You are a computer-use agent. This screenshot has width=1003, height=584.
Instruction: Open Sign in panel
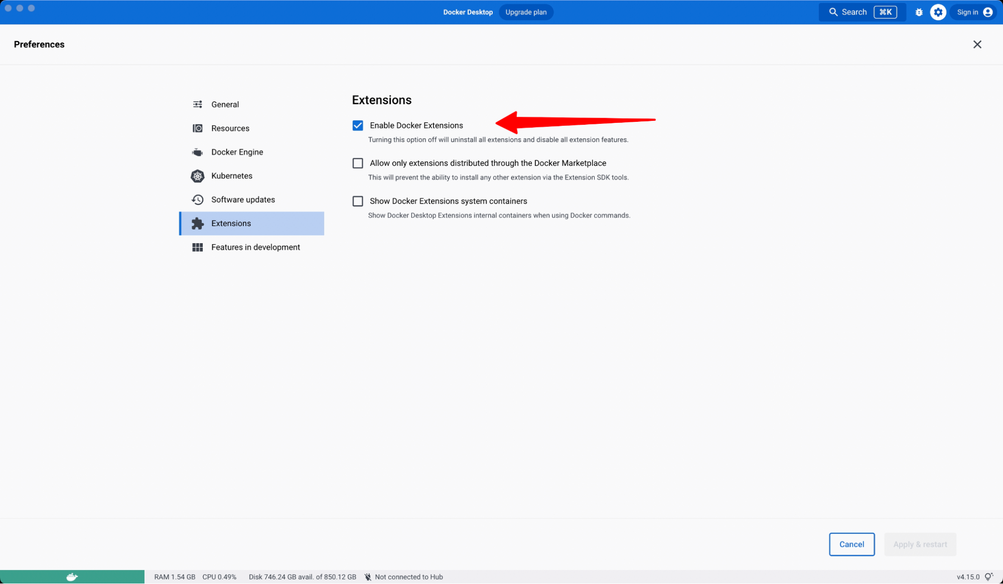[974, 12]
